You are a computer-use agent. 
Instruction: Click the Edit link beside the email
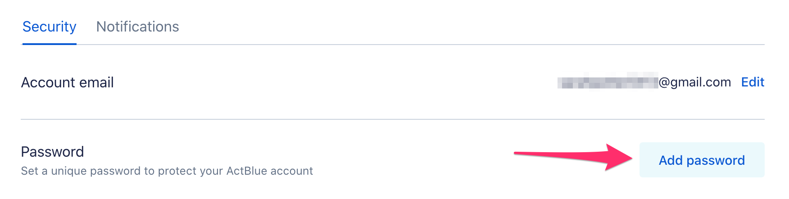click(753, 82)
